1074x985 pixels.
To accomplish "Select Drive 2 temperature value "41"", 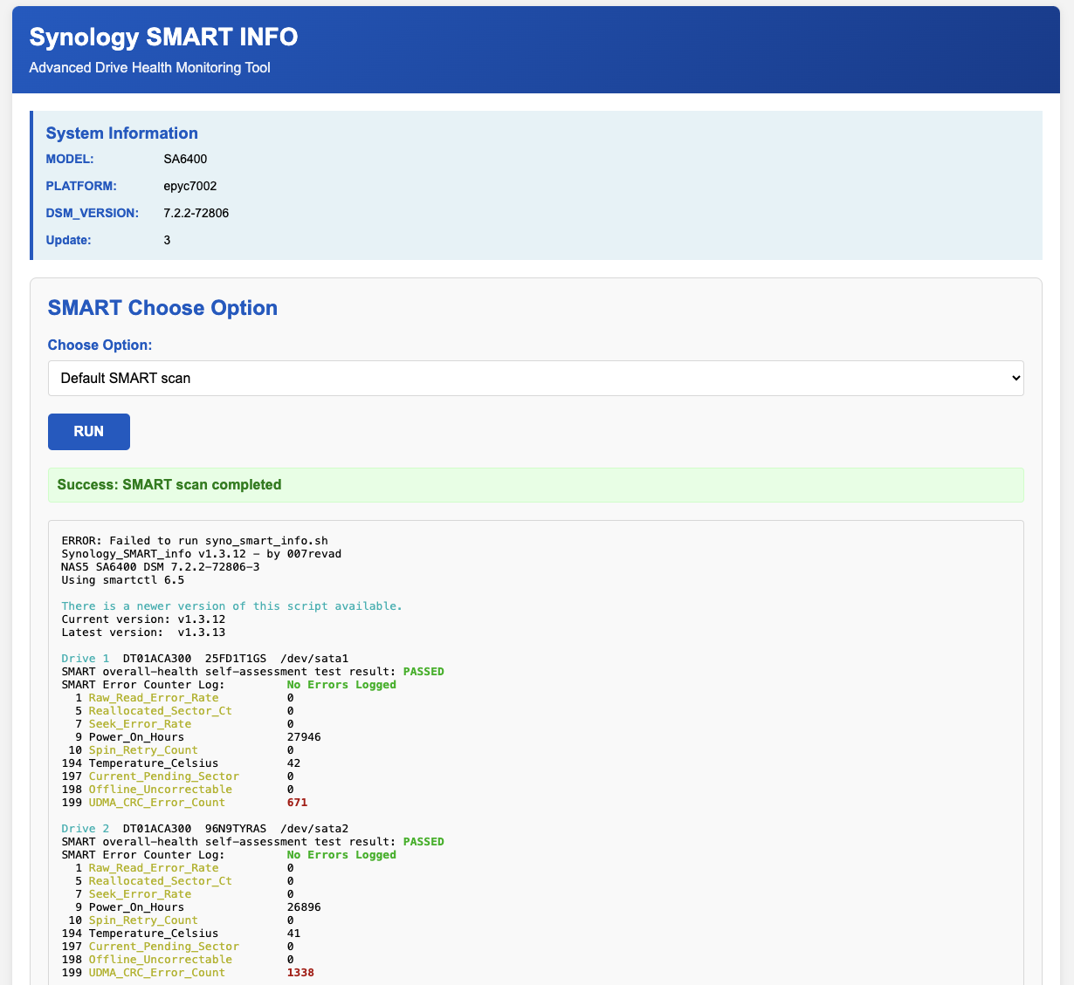I will (x=294, y=934).
